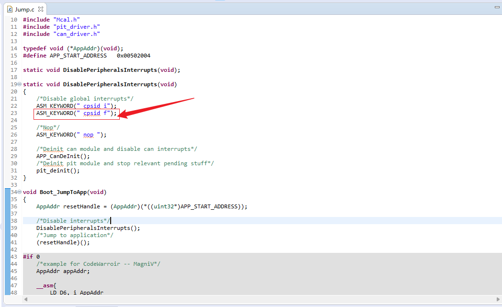The width and height of the screenshot is (502, 307).
Task: Click the minimize editor icon at top right
Action: 497,7
